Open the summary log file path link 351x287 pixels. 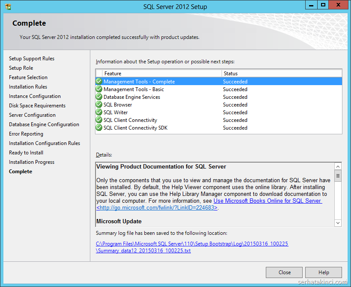(x=192, y=247)
